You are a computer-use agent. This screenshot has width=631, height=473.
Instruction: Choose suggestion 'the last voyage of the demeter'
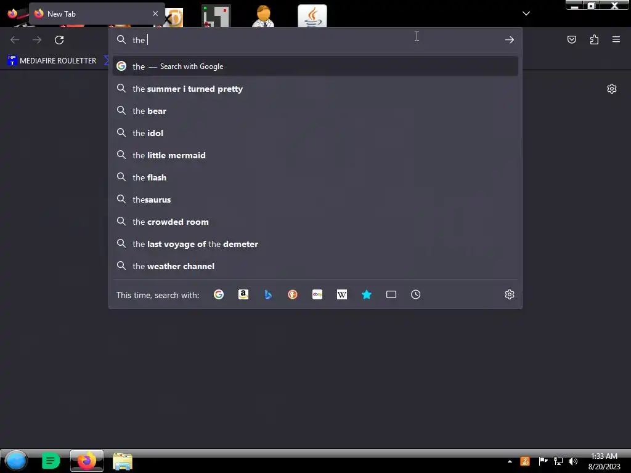[x=315, y=244]
